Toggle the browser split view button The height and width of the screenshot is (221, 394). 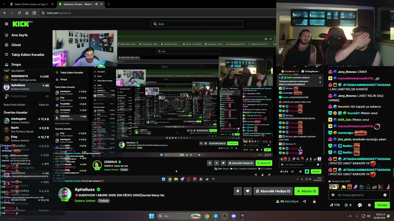(x=34, y=13)
